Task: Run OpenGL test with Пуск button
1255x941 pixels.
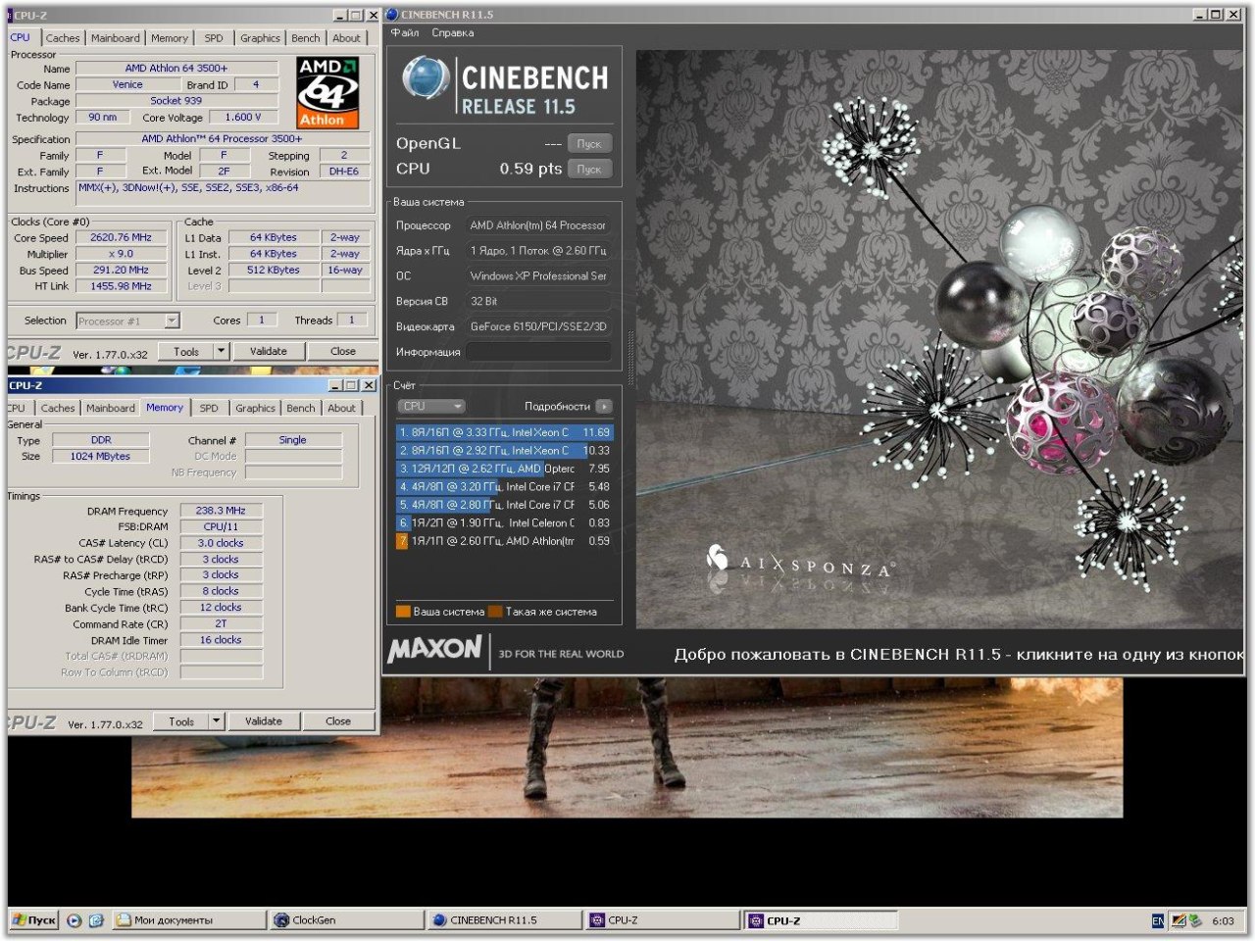Action: pos(589,143)
